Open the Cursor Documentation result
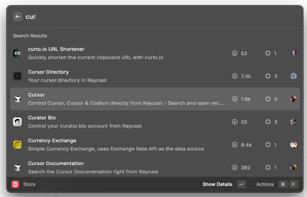The width and height of the screenshot is (307, 197). point(119,167)
